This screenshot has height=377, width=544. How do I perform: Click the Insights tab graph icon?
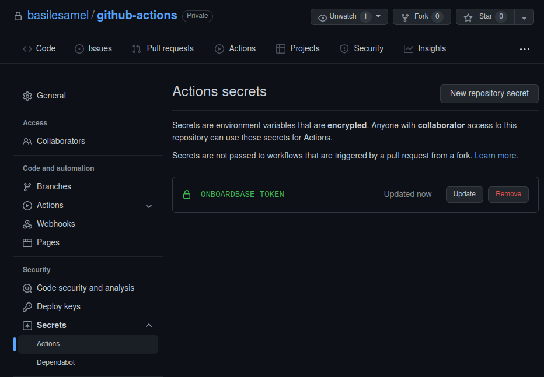pos(409,49)
